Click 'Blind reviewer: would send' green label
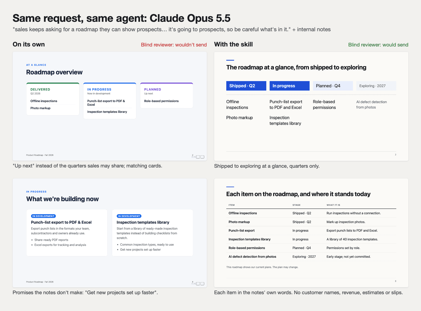Image resolution: width=421 pixels, height=311 pixels. pos(378,45)
